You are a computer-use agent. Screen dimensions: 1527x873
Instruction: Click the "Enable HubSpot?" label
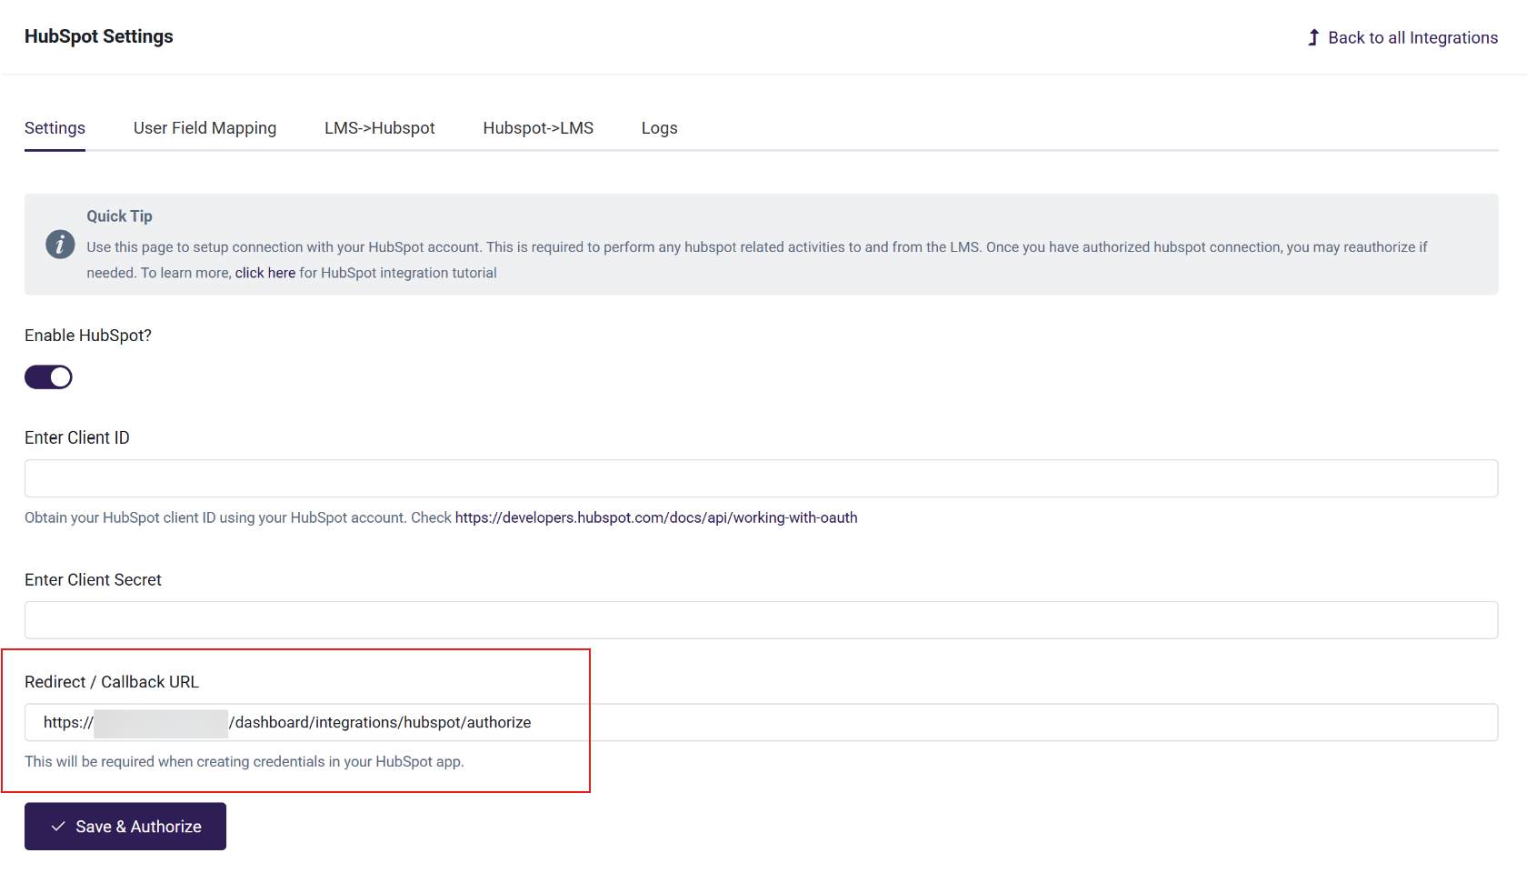[x=88, y=336]
